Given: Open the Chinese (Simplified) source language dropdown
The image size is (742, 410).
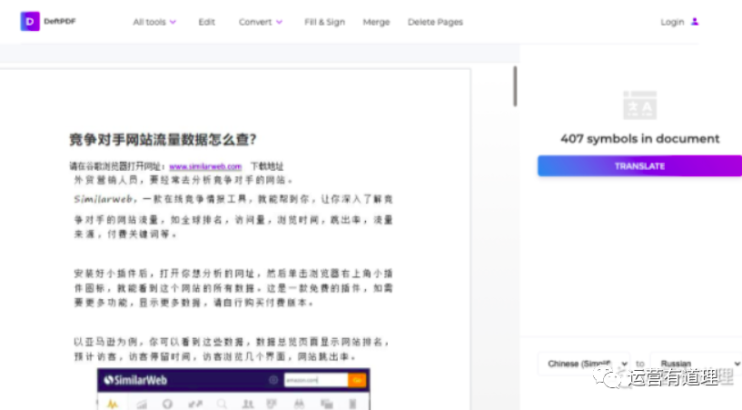Looking at the screenshot, I should tap(581, 363).
